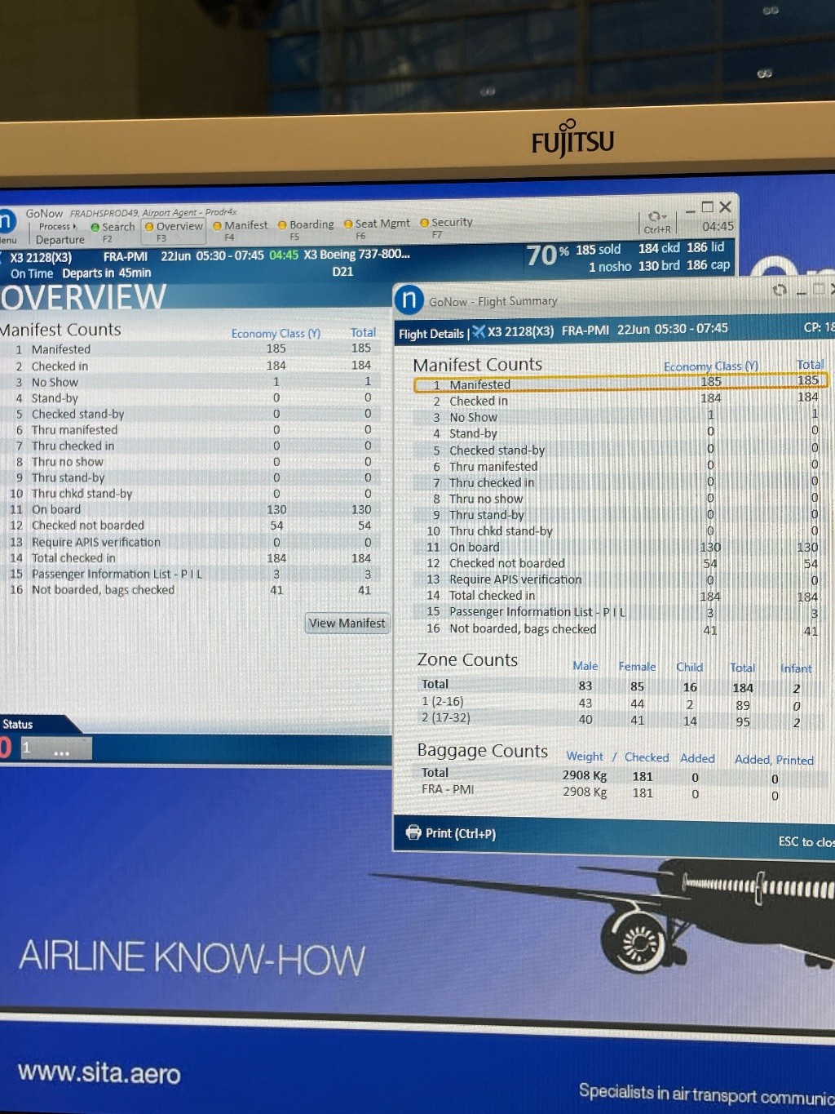
Task: Select the Manifested row in Flight Summary
Action: [620, 384]
